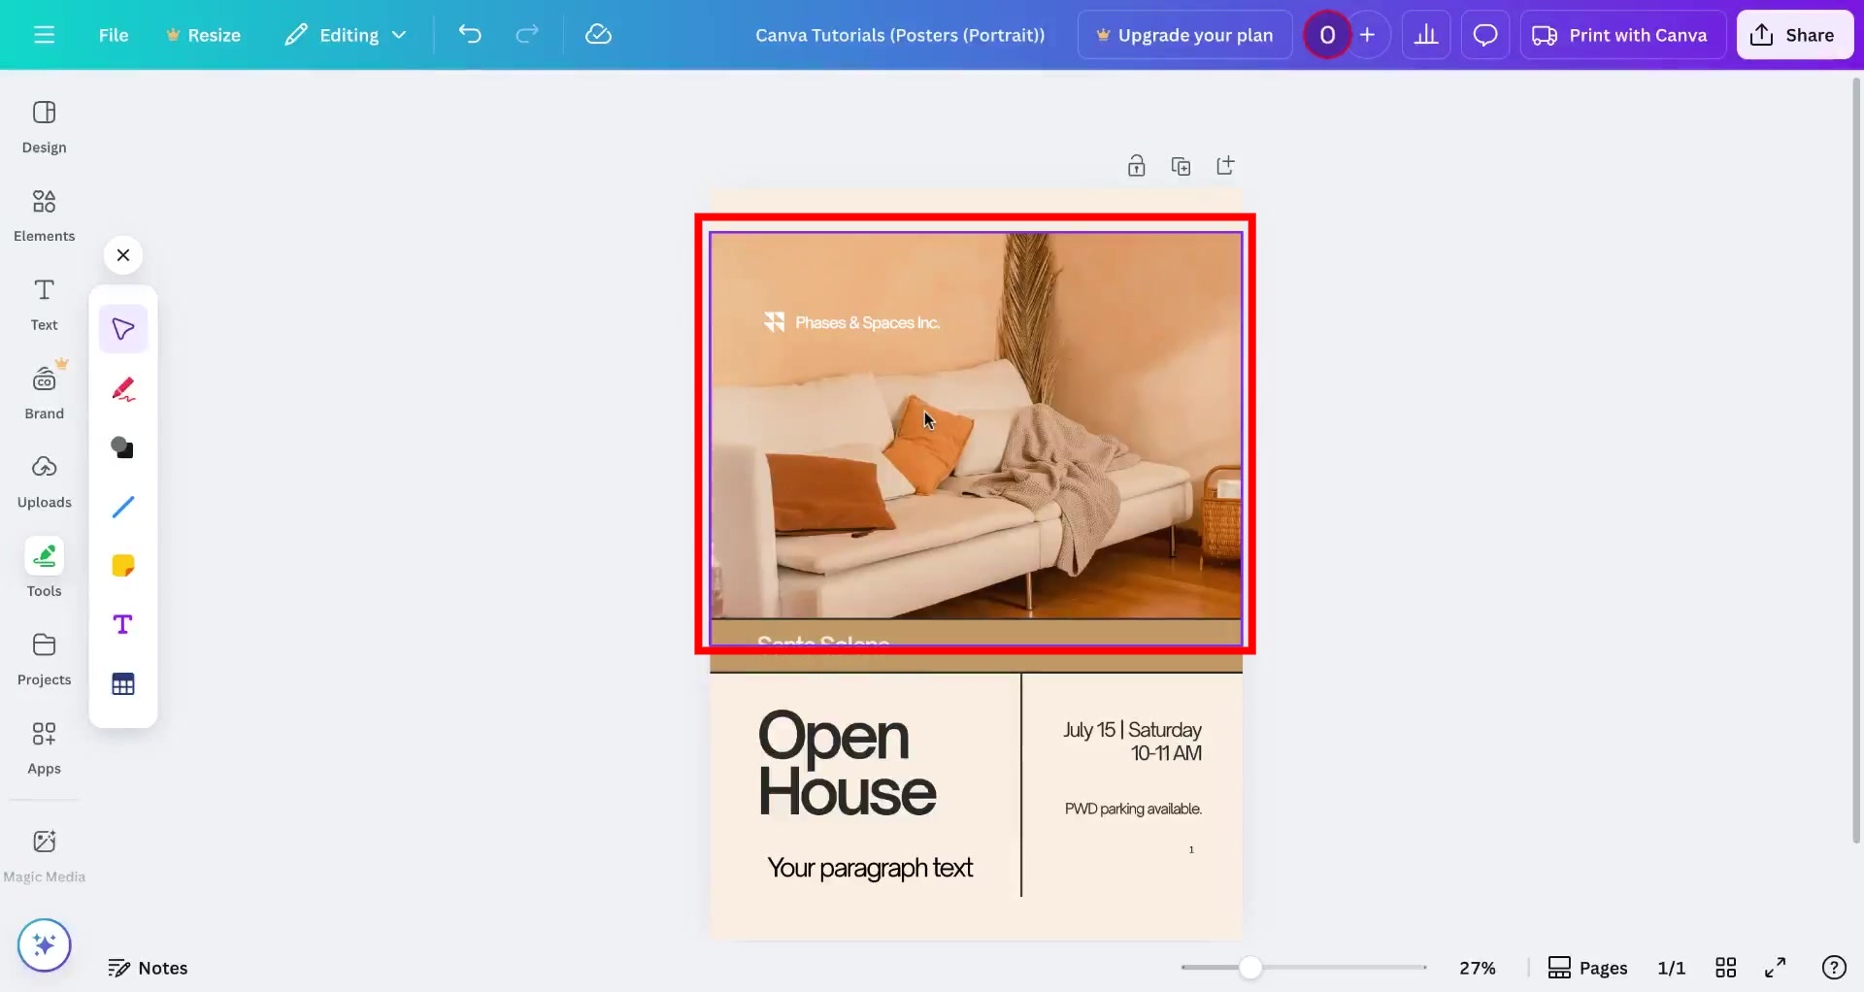Select the Draw marker tool in Tools flyout

click(x=122, y=388)
